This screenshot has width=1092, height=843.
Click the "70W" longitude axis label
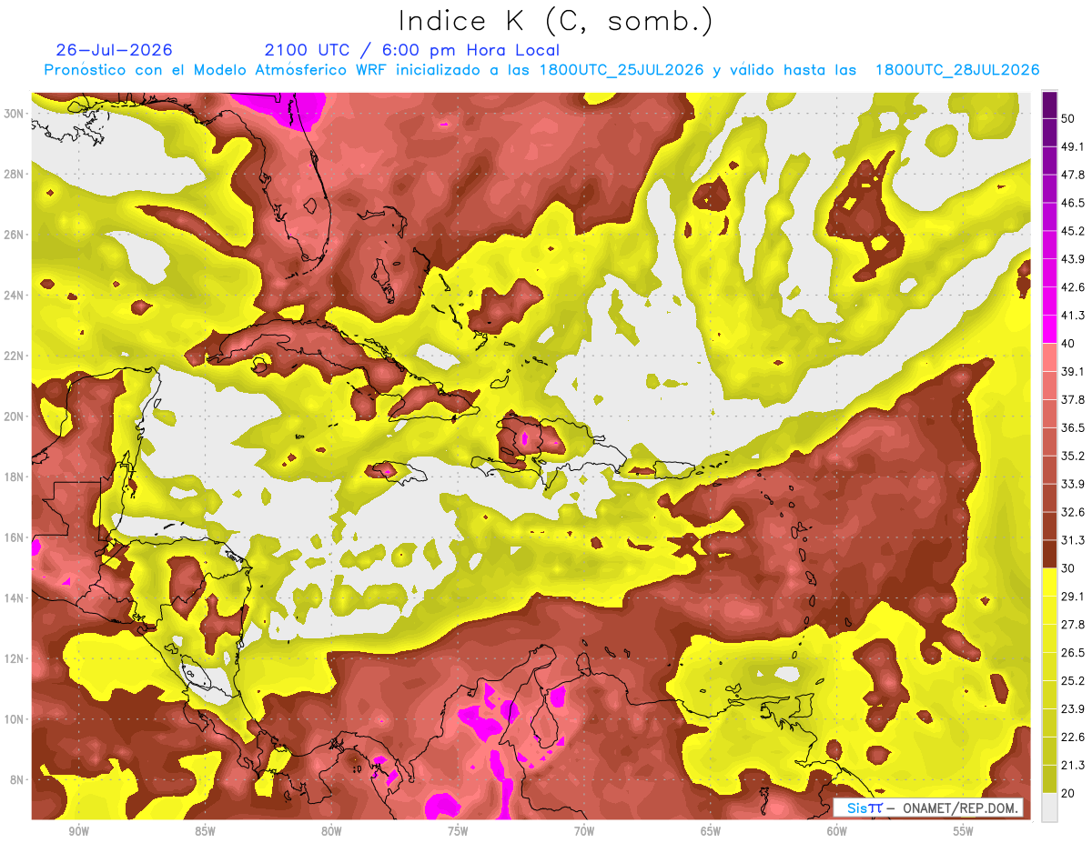[x=584, y=832]
